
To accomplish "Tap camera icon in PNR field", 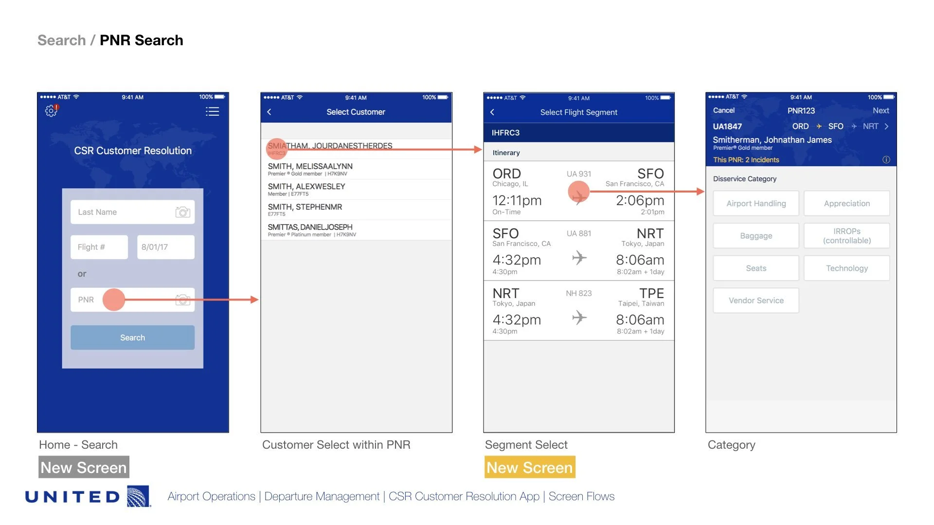I will pyautogui.click(x=182, y=299).
